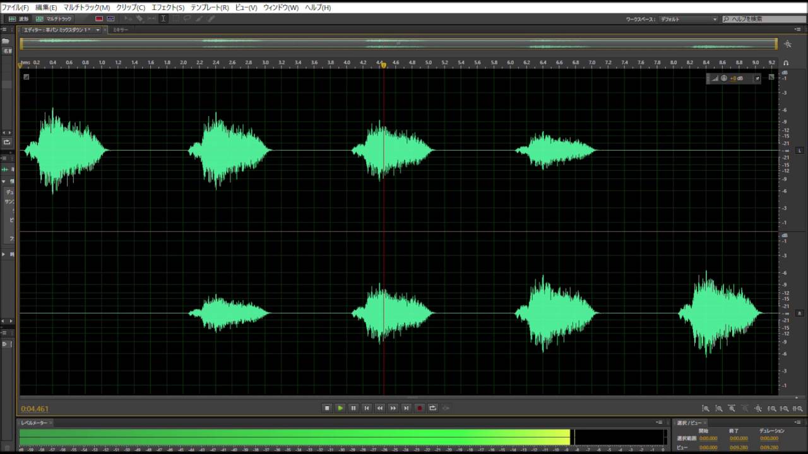Click the Skip Selection button in the transport bar

click(446, 408)
